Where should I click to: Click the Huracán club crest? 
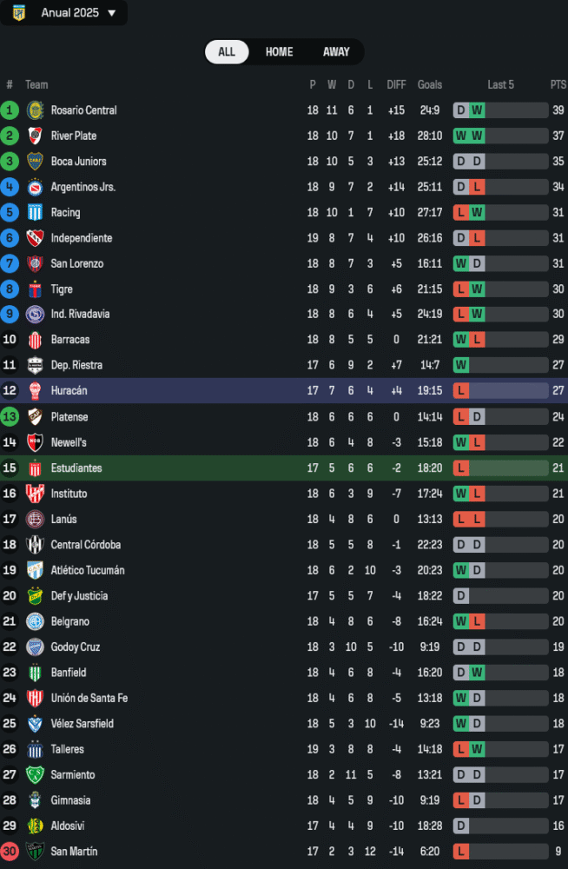click(35, 391)
